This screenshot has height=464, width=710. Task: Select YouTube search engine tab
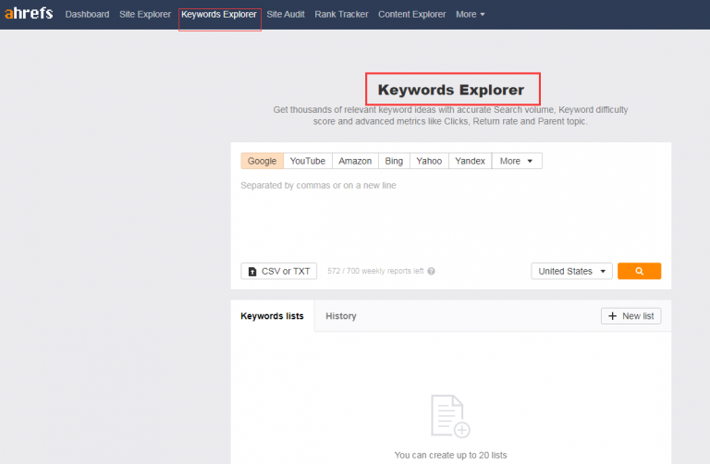[308, 161]
